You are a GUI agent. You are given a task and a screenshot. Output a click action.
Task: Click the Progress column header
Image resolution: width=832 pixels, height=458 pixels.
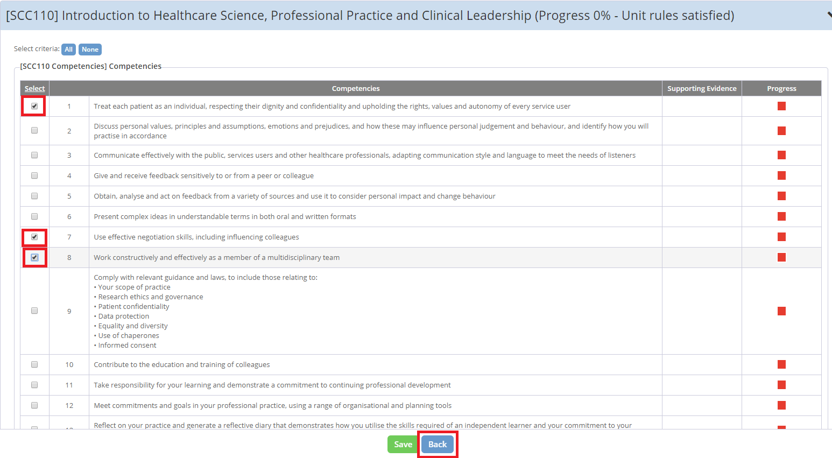781,88
